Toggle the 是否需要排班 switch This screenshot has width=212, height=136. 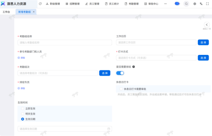pos(120,73)
